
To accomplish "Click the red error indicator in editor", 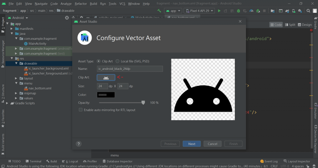I will pos(311,30).
